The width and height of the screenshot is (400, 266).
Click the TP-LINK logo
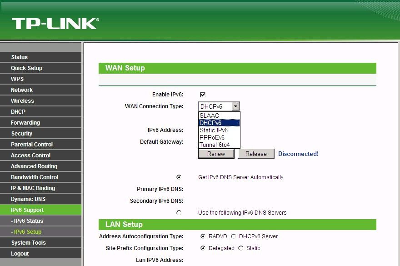pos(55,24)
